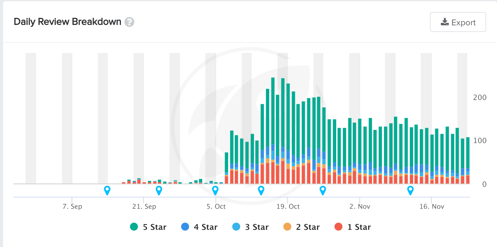Toggle the 5 Star legend series
This screenshot has height=247, width=497.
(x=148, y=227)
